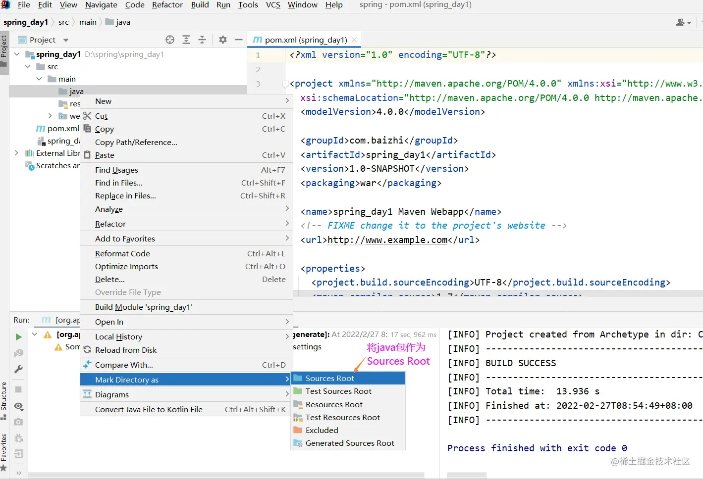The height and width of the screenshot is (479, 703).
Task: Open the Analyze submenu
Action: [186, 209]
